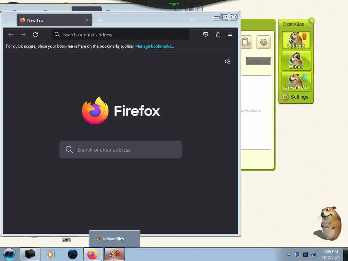The height and width of the screenshot is (261, 348).
Task: Focus the top address bar
Action: pyautogui.click(x=121, y=35)
